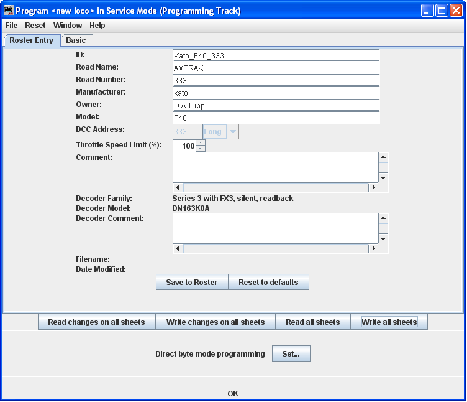
Task: Click Reset to defaults button
Action: coord(268,283)
